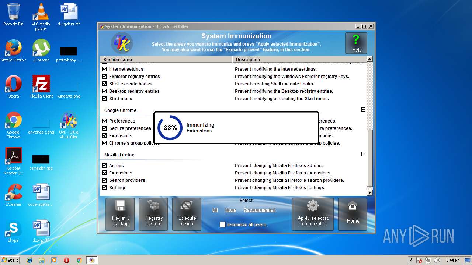Uncheck Shell execute hooks
472x265 pixels.
coord(104,84)
